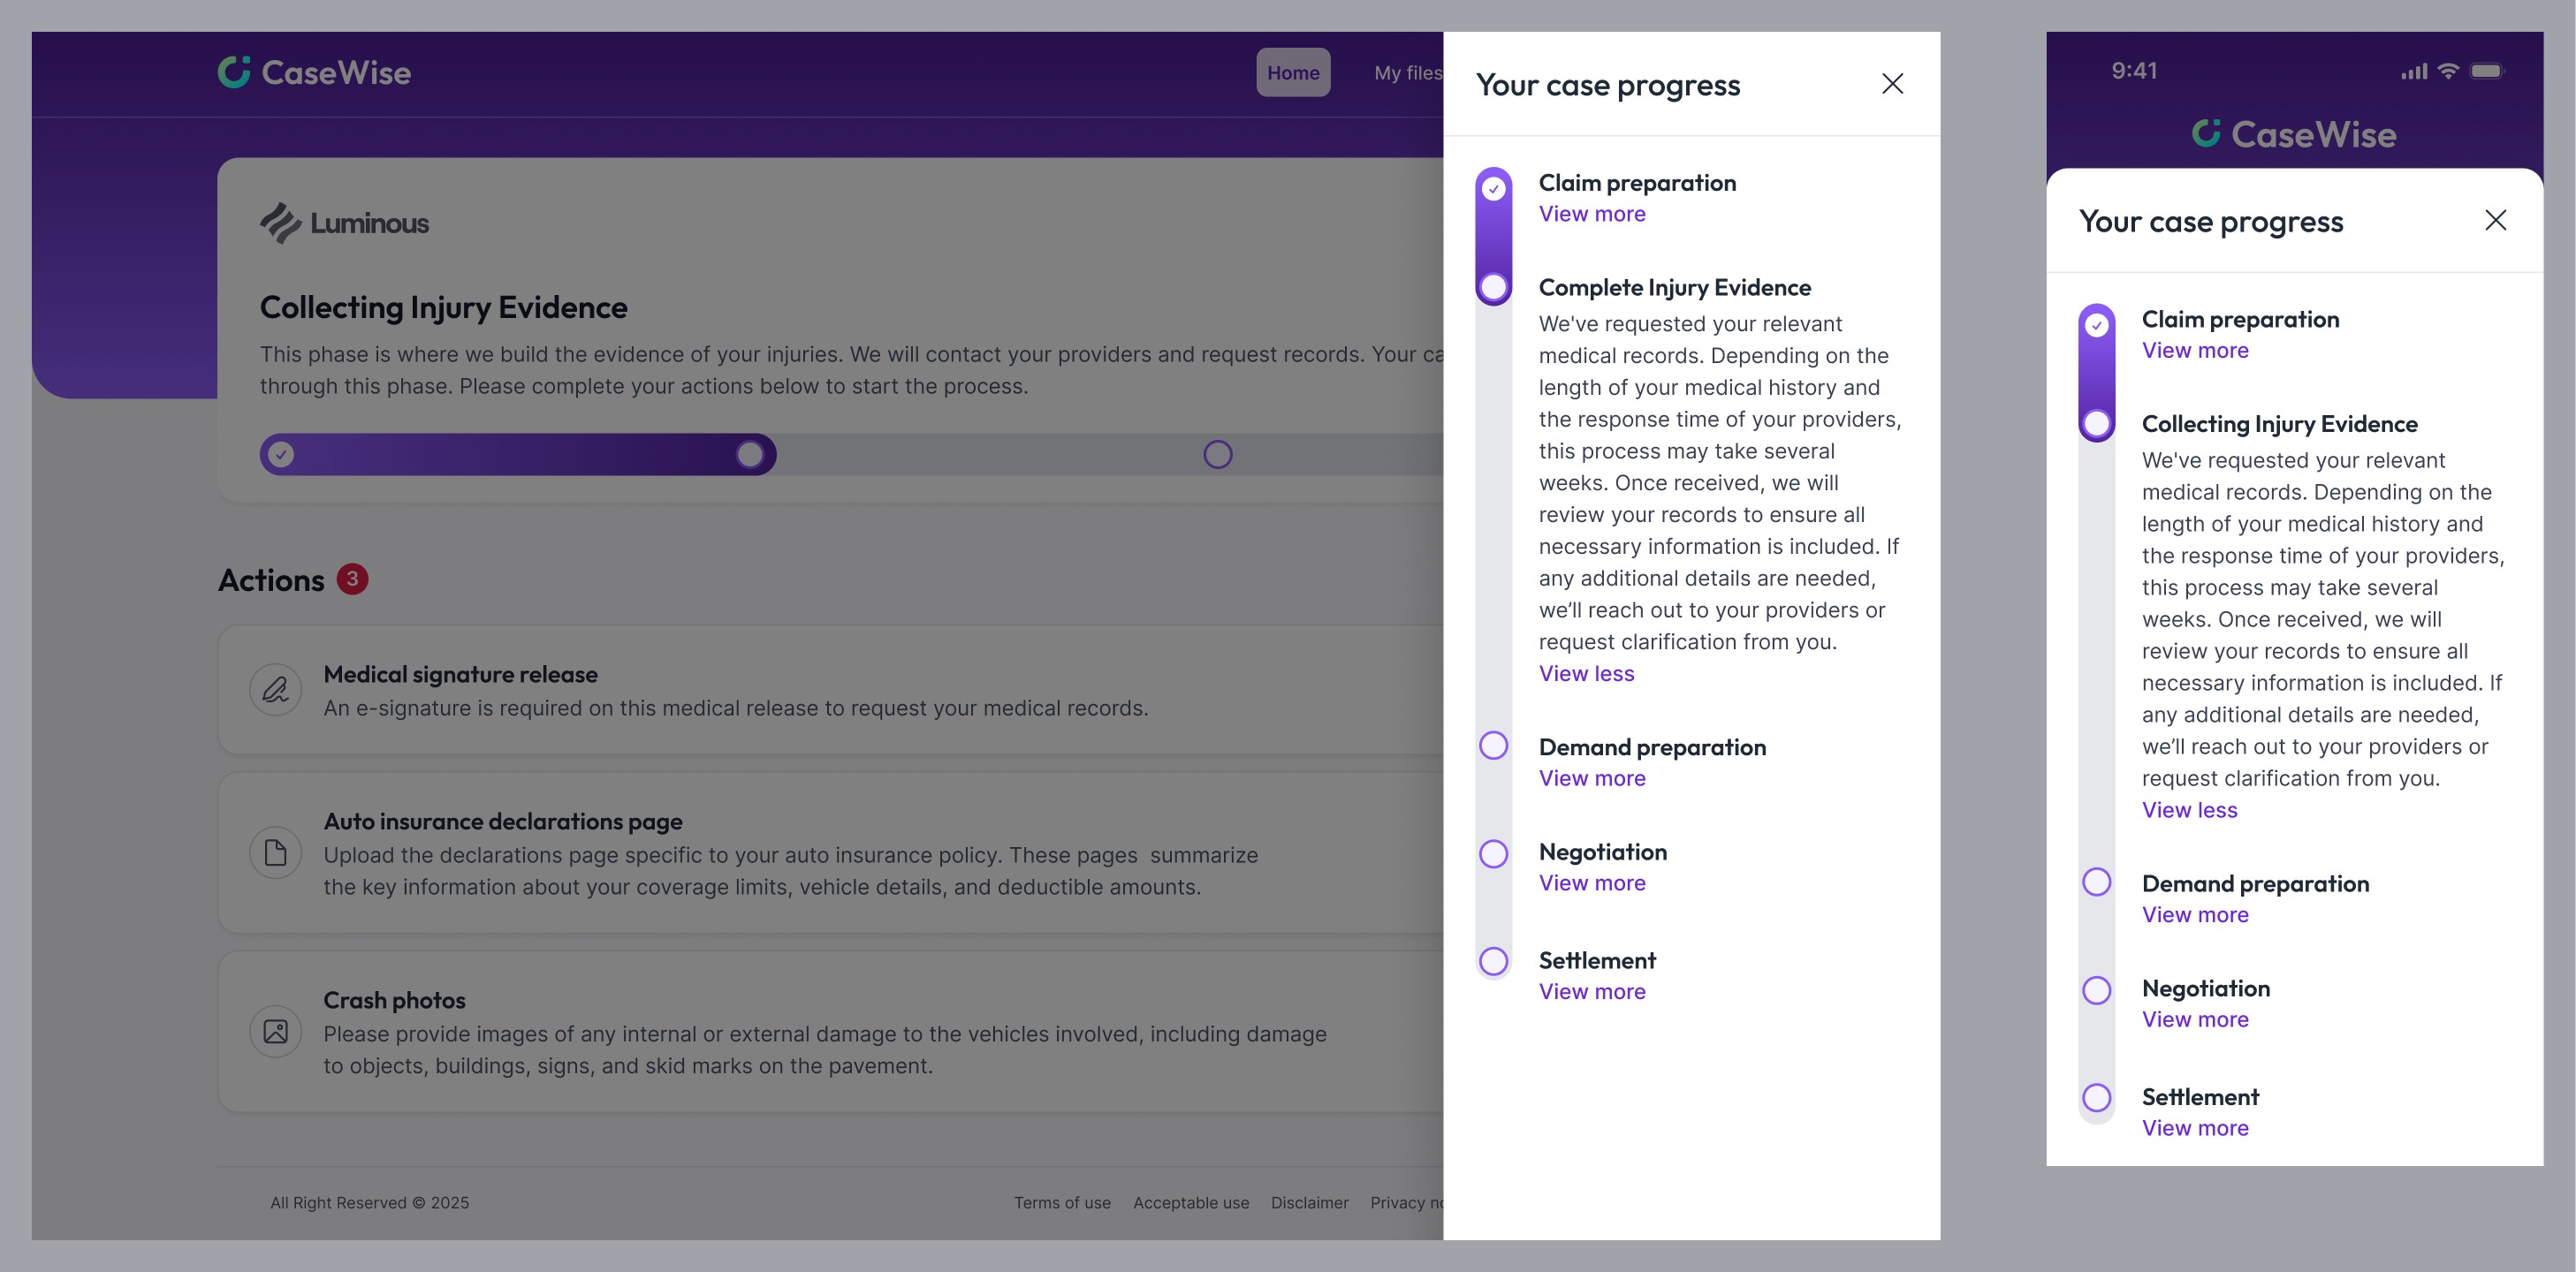2576x1272 pixels.
Task: Click the red Actions count badge
Action: coord(352,579)
